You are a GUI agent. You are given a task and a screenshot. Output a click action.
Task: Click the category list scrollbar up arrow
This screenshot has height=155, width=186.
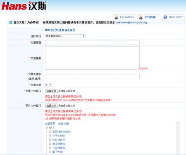[178, 124]
